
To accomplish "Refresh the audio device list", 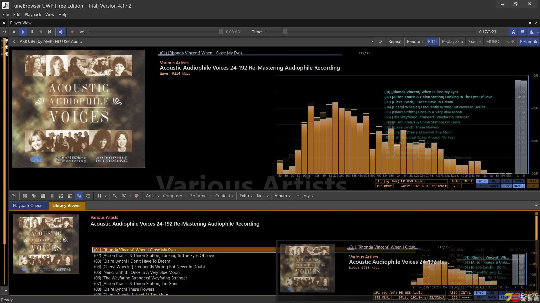I will click(x=380, y=42).
